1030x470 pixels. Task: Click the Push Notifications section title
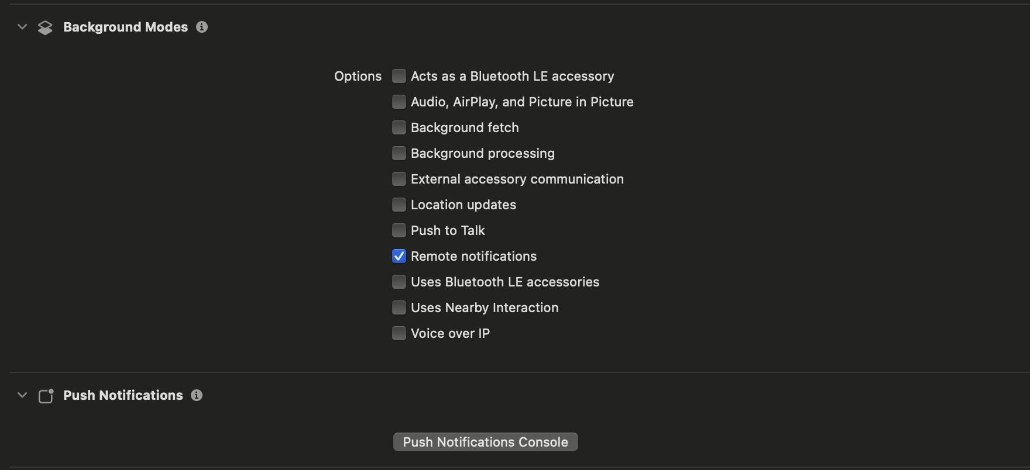pos(123,395)
